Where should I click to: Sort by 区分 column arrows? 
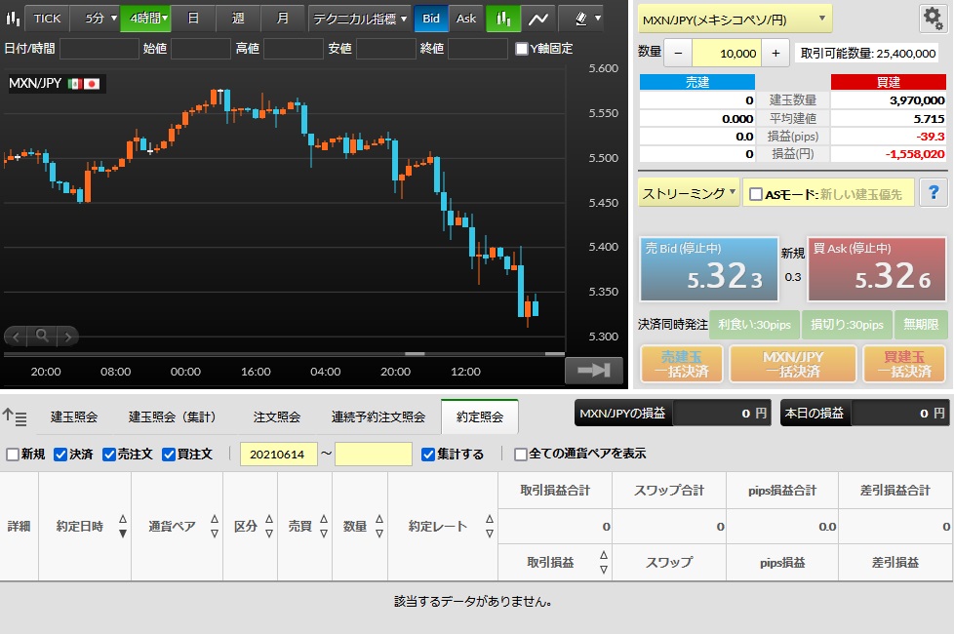(269, 527)
